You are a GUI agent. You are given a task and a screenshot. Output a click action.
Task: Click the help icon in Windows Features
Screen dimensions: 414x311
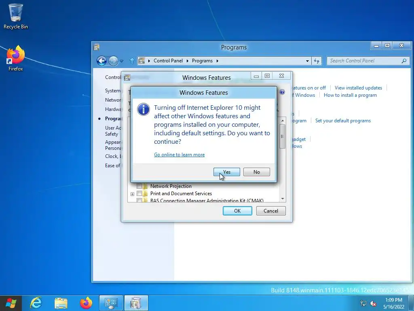(282, 92)
